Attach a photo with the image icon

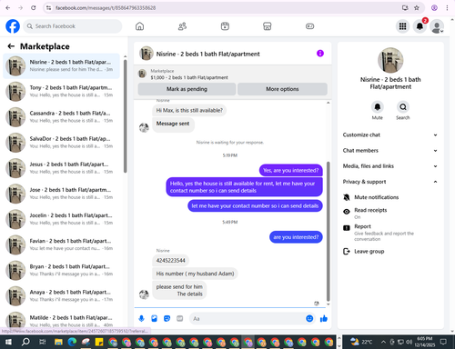tap(154, 318)
